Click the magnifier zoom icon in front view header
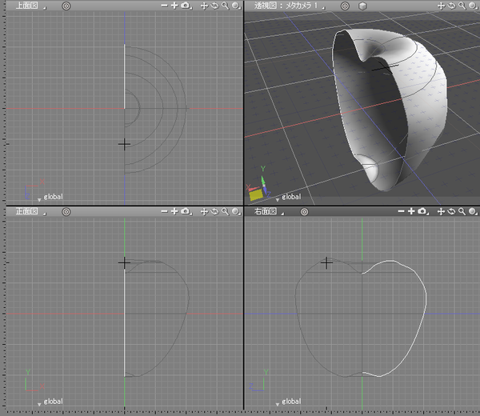Viewport: 480px width, 416px height. pyautogui.click(x=225, y=213)
